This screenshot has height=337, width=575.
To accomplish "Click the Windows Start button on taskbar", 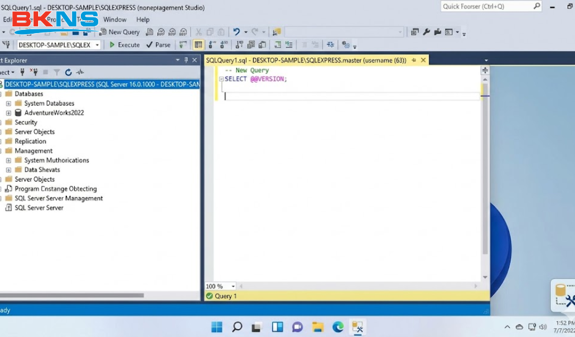I will (x=217, y=327).
